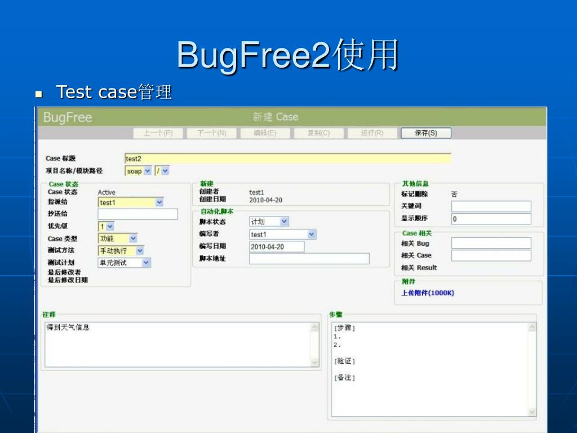Open the 编写者 dropdown showing test1
The width and height of the screenshot is (577, 433).
click(x=283, y=234)
